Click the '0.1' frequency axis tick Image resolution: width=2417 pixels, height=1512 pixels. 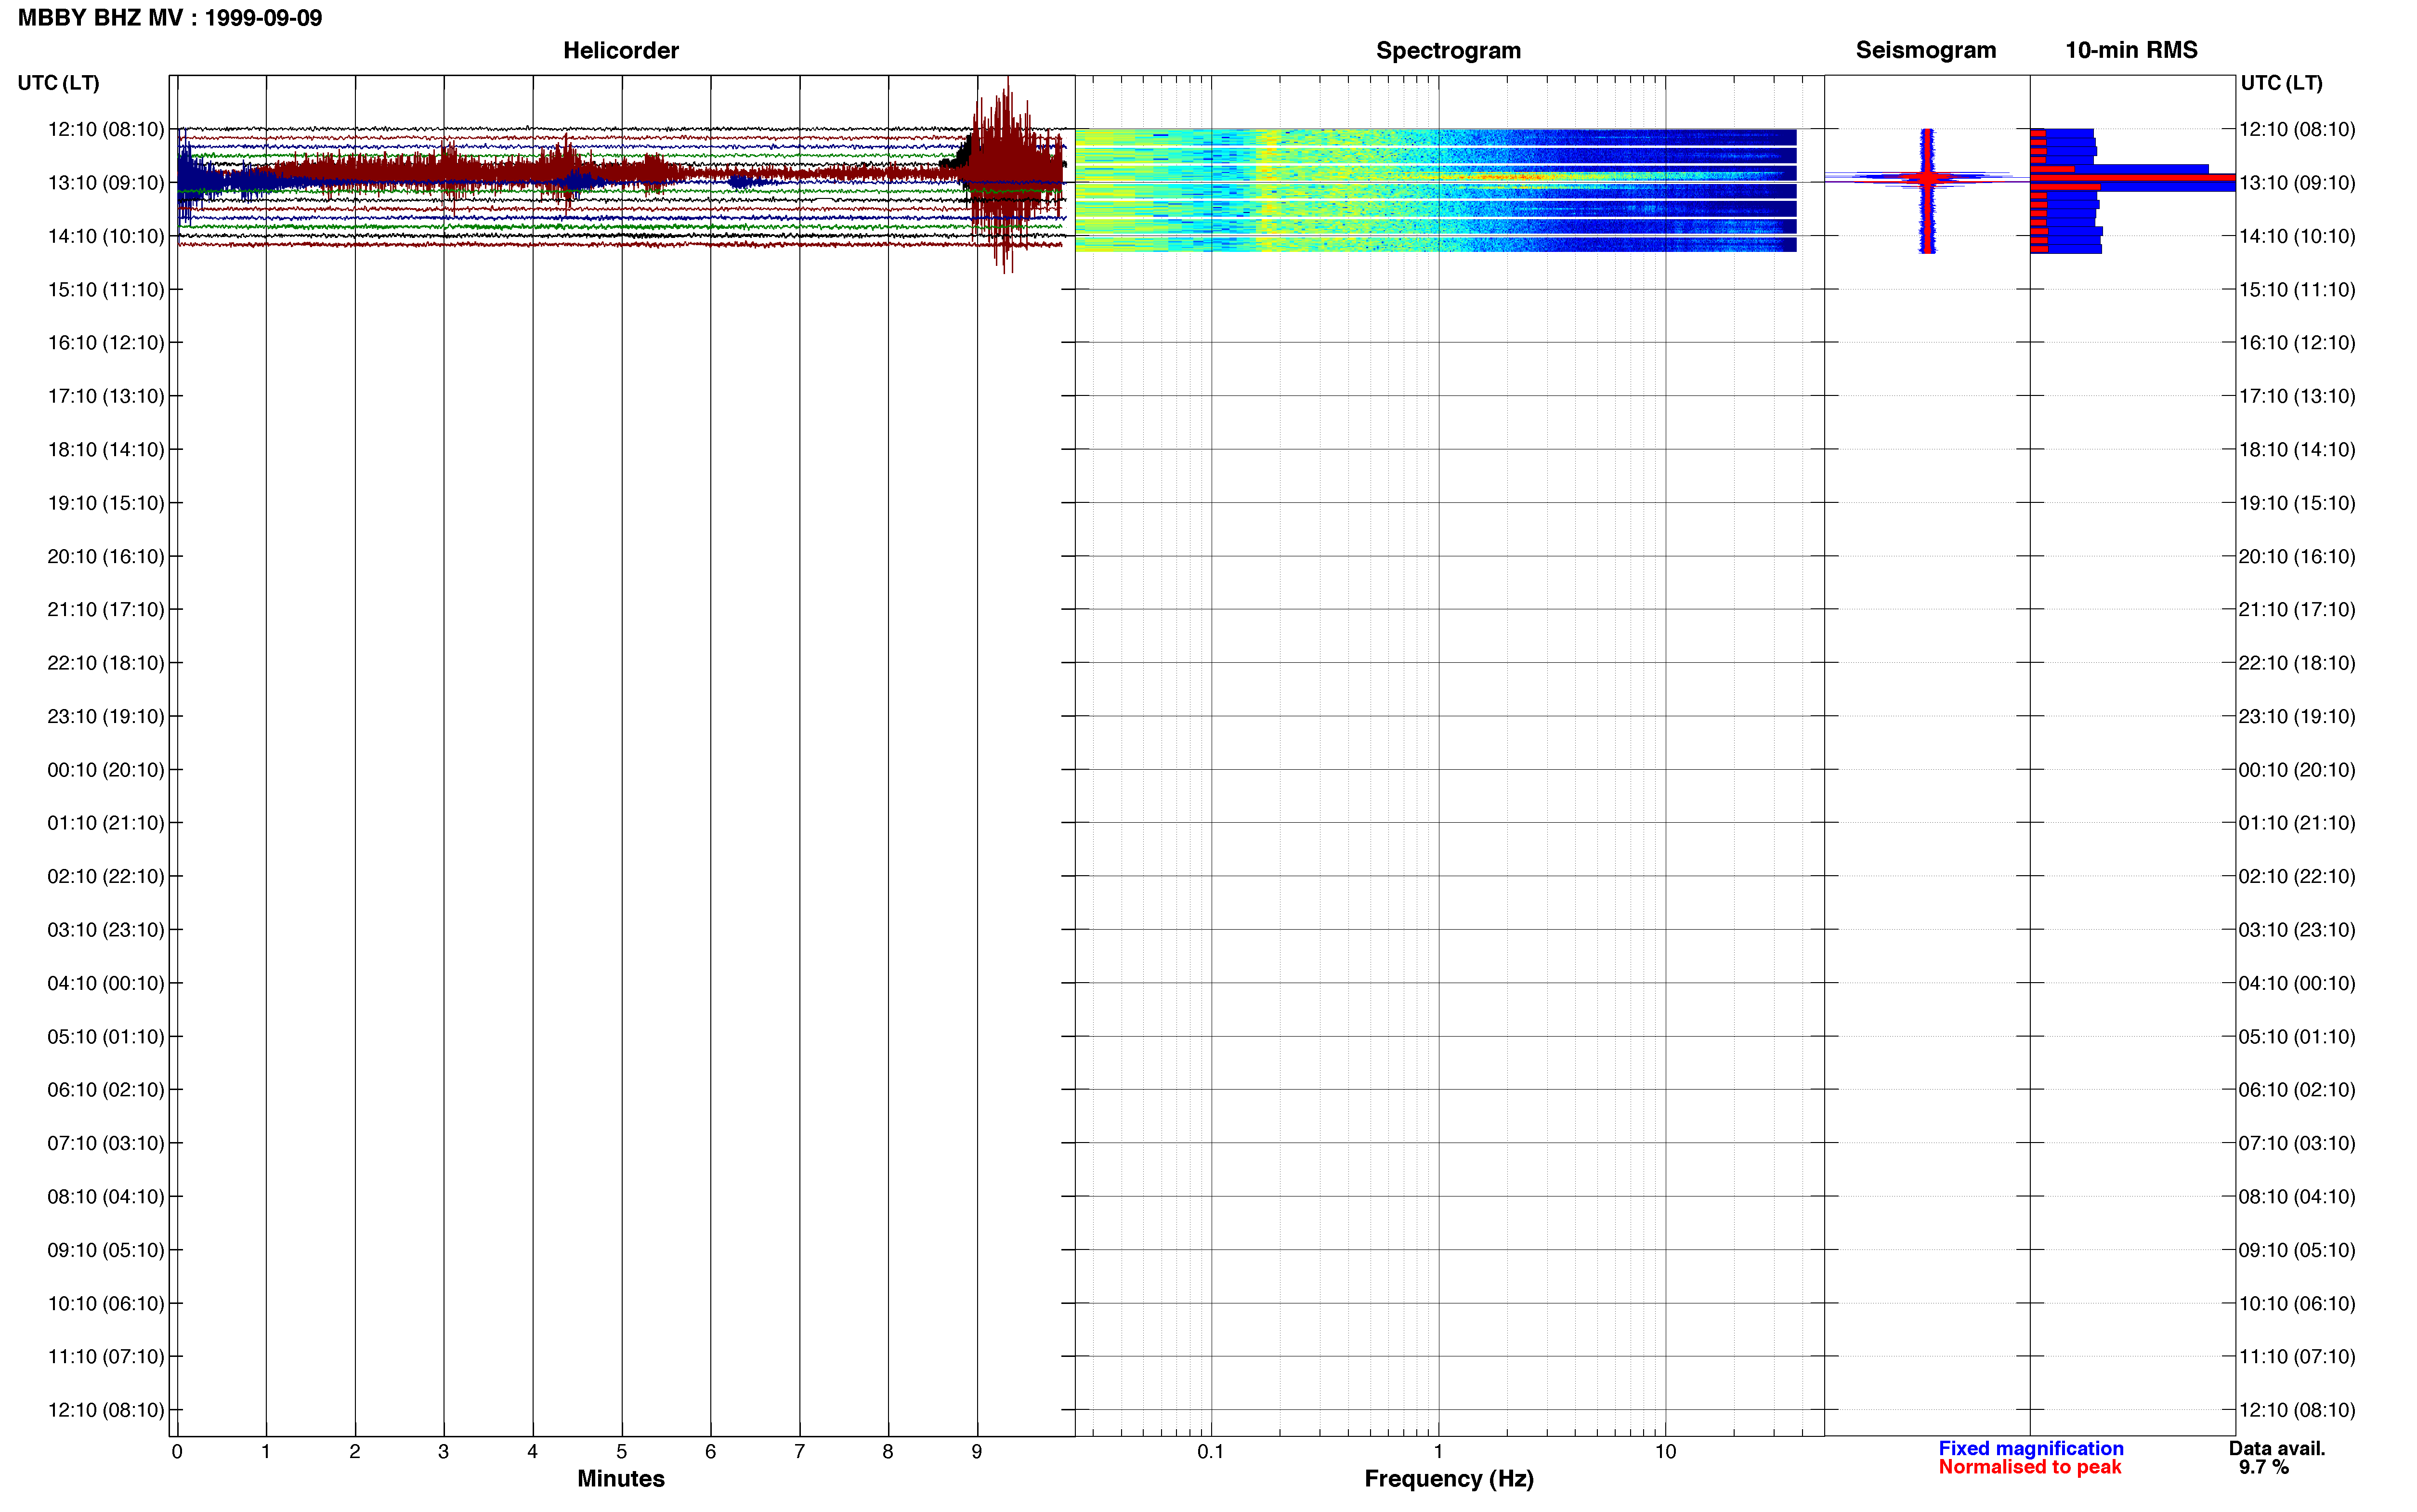point(1211,1452)
